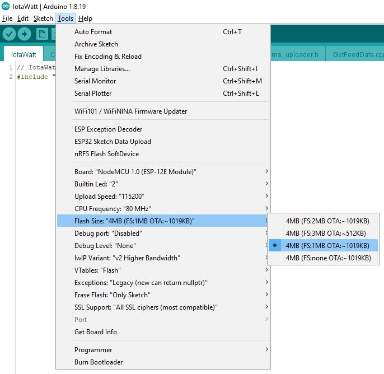Expand the Board NodeMCU 1.0 submenu
384x374 pixels.
[163, 172]
